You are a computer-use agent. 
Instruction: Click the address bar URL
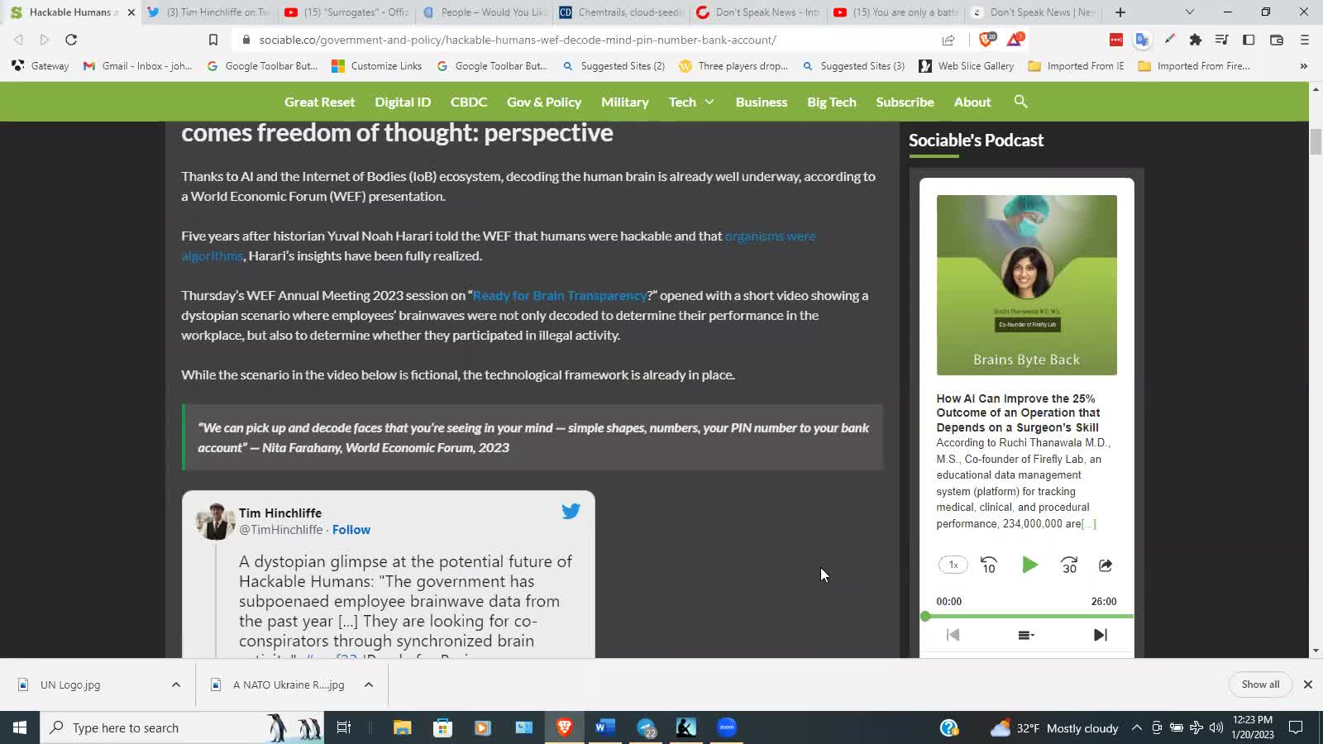[518, 40]
